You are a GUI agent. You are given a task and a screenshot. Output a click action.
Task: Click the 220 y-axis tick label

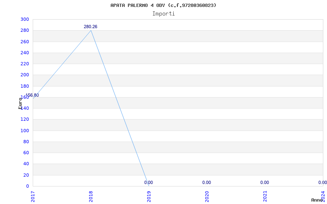click(25, 64)
